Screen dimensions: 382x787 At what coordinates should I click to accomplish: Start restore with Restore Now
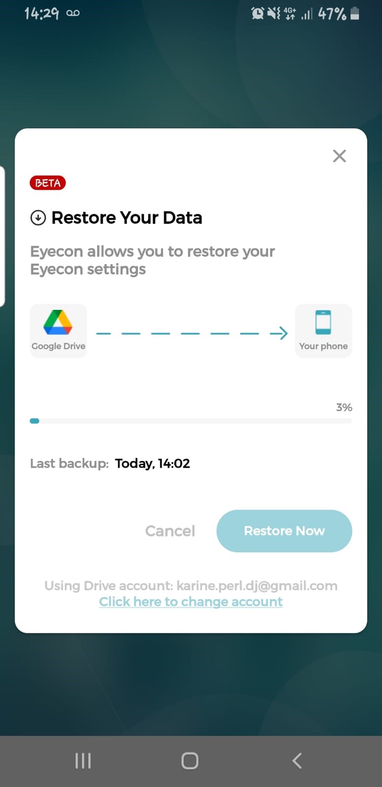[284, 531]
